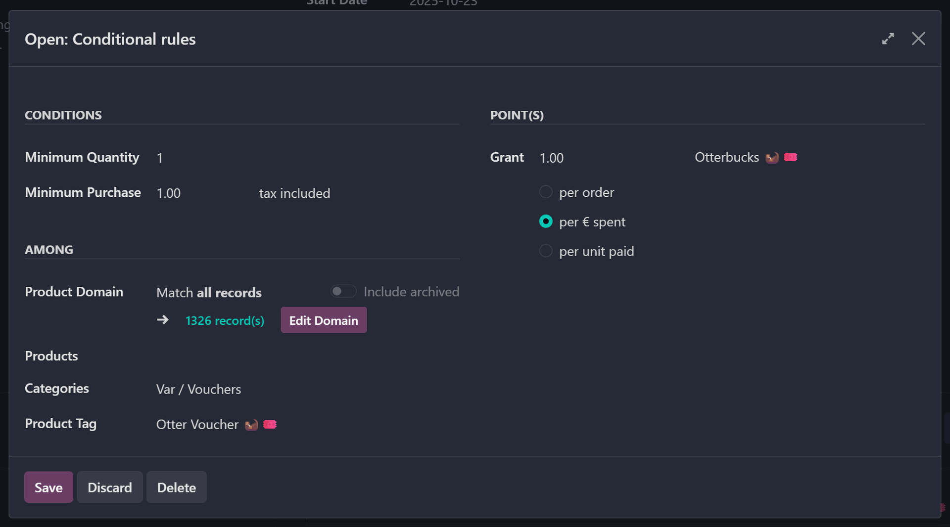Save the conditional rule

48,487
